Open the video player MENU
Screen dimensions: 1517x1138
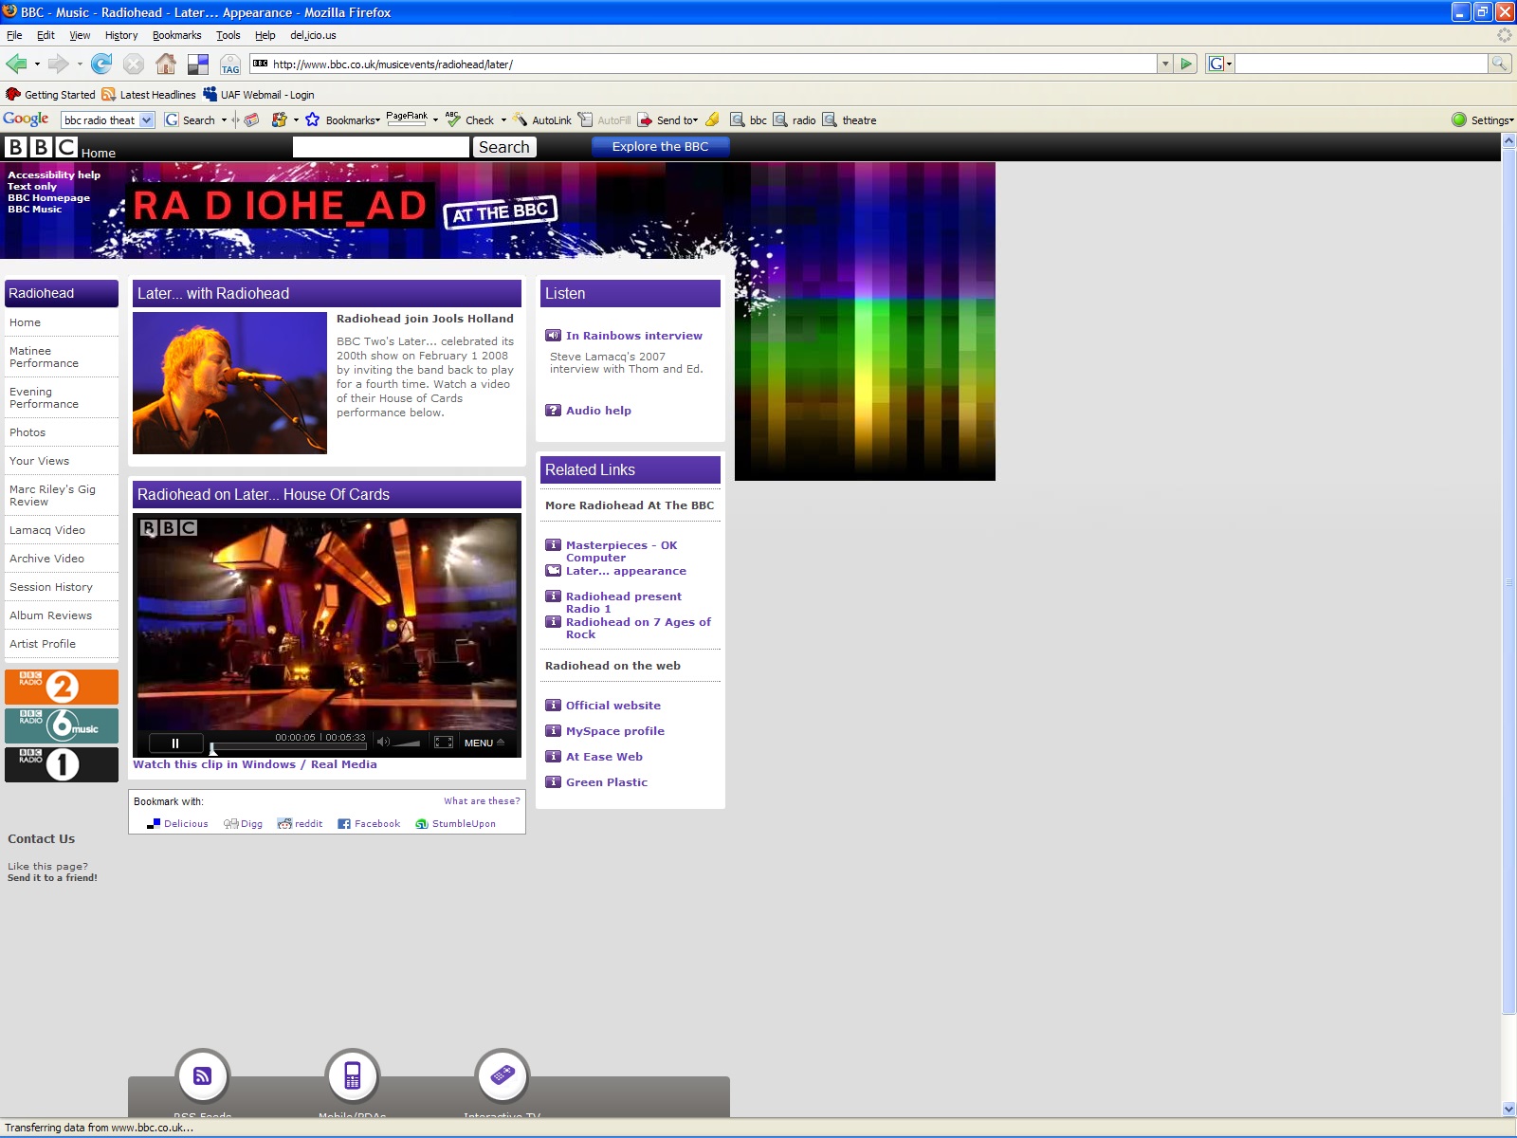point(484,743)
